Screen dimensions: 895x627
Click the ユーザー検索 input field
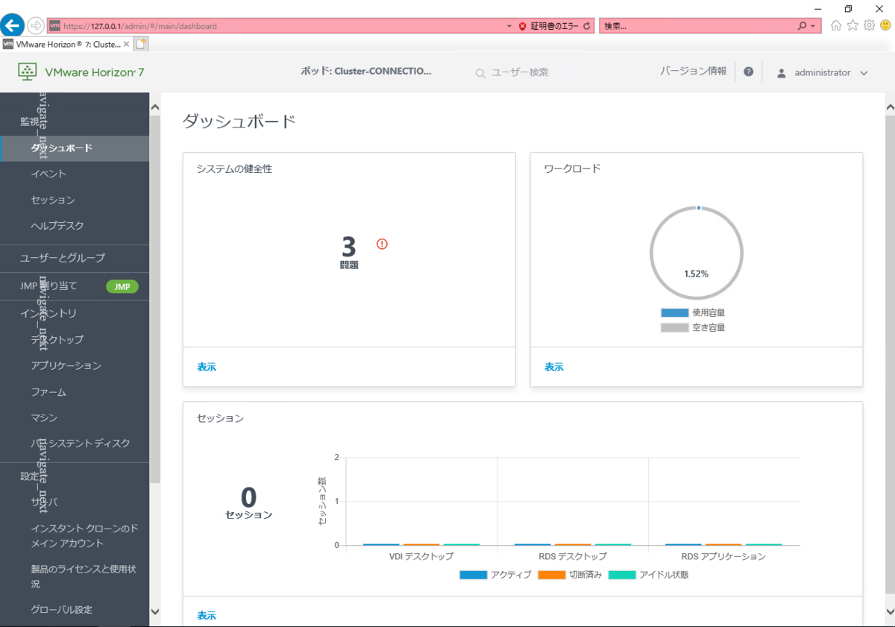pyautogui.click(x=522, y=73)
